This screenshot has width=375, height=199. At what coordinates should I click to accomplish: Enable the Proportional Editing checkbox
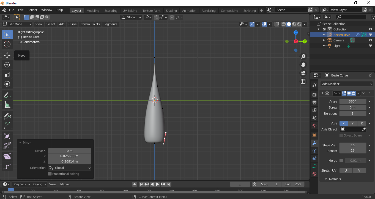(50, 174)
